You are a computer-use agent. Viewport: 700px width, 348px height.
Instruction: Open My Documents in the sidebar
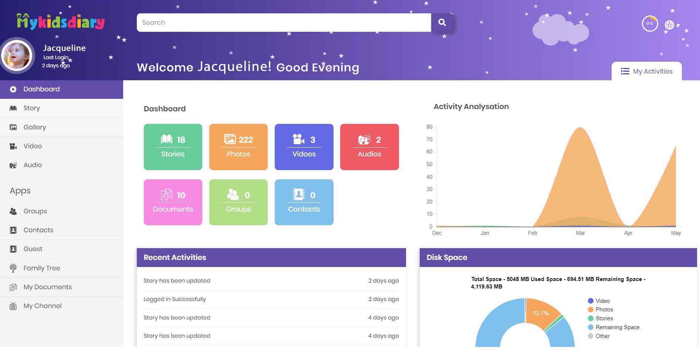[47, 287]
